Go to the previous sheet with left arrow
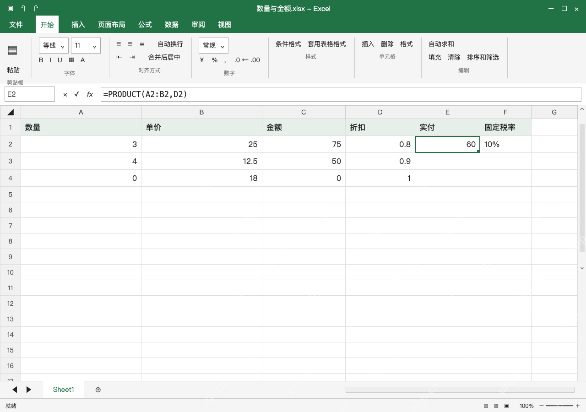The image size is (586, 412). coord(15,390)
